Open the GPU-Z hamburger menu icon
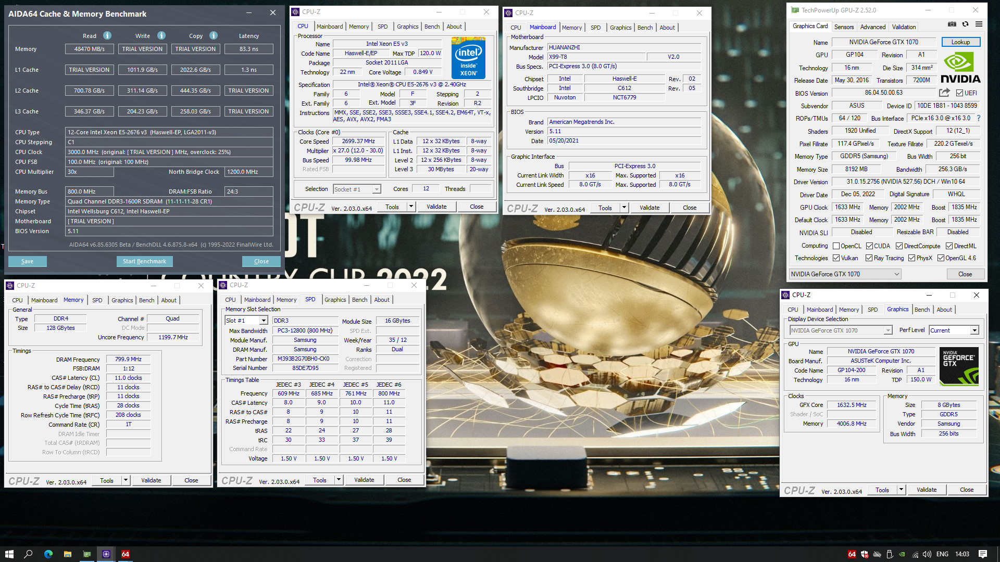Viewport: 1000px width, 562px height. 979,24
